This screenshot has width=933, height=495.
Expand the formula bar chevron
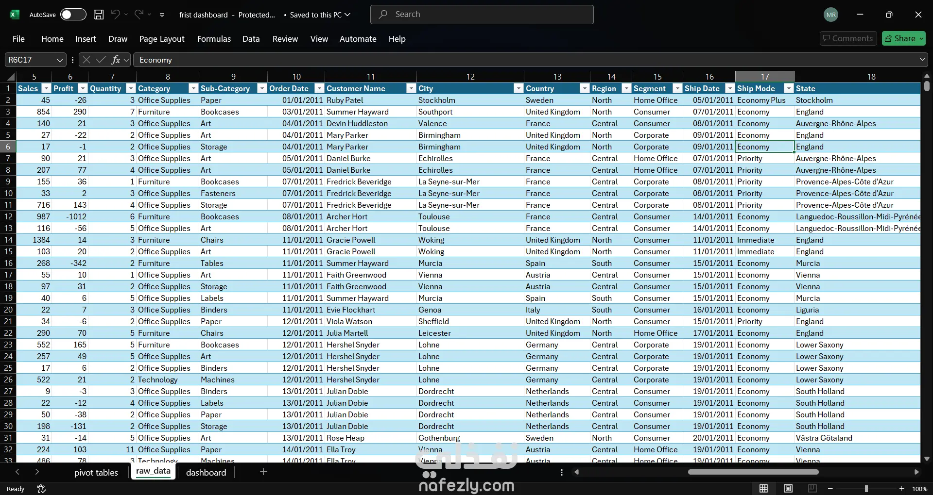[922, 59]
